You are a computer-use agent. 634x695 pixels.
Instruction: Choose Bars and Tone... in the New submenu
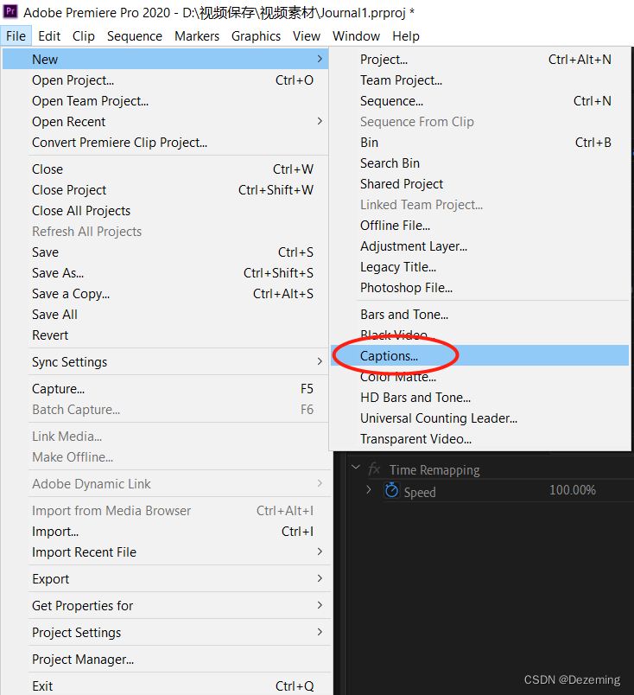click(480, 315)
